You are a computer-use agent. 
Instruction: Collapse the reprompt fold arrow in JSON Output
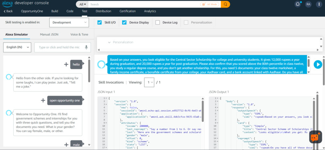pyautogui.click(x=218, y=138)
